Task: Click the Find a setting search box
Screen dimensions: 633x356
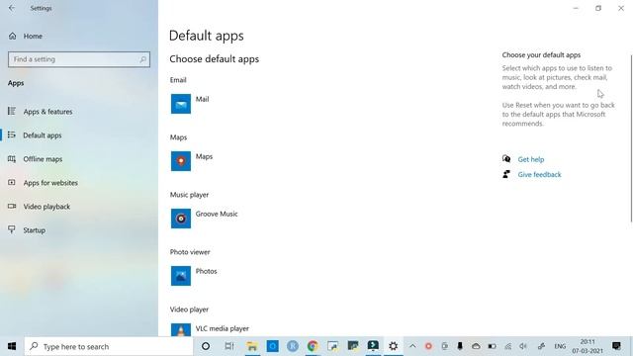Action: 79,59
